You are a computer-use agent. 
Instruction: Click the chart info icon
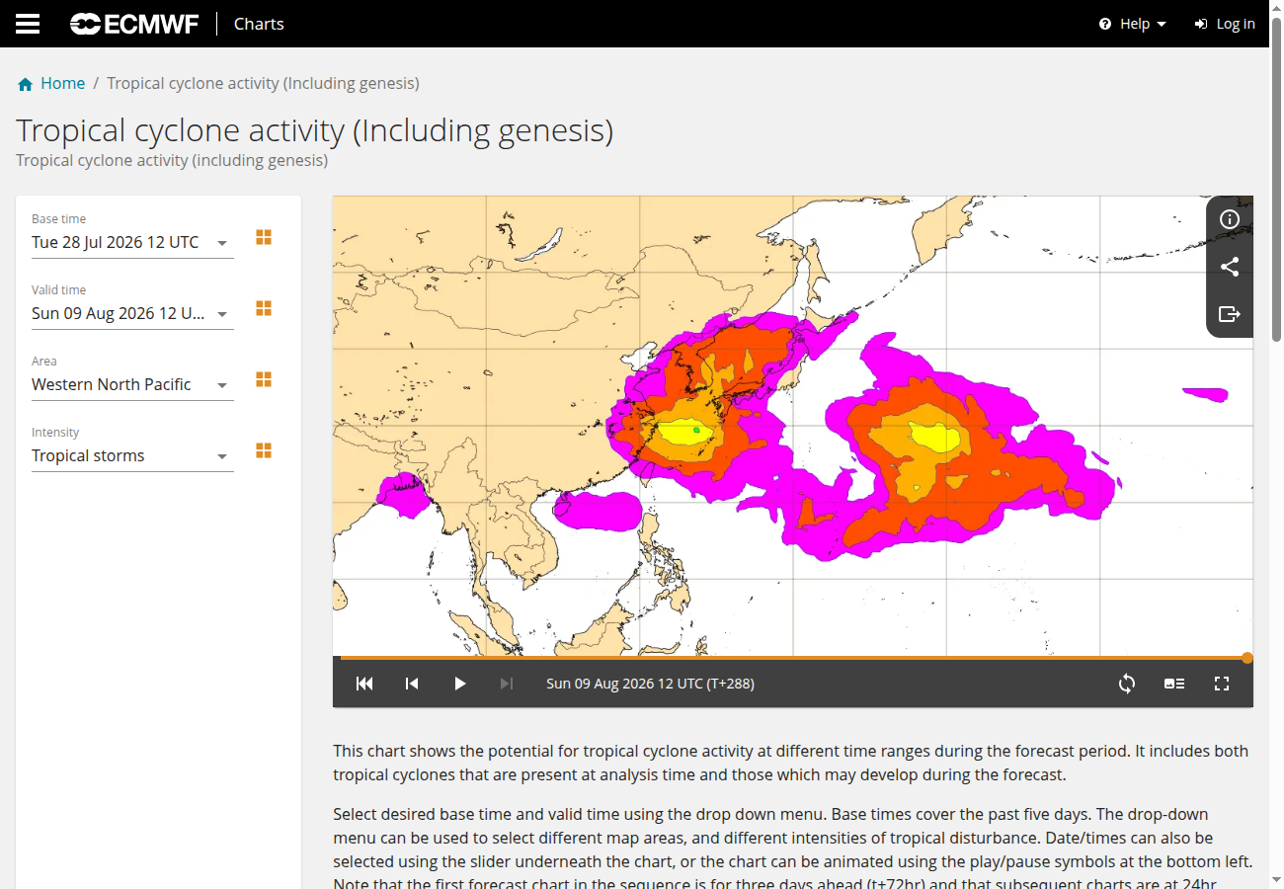(x=1230, y=219)
